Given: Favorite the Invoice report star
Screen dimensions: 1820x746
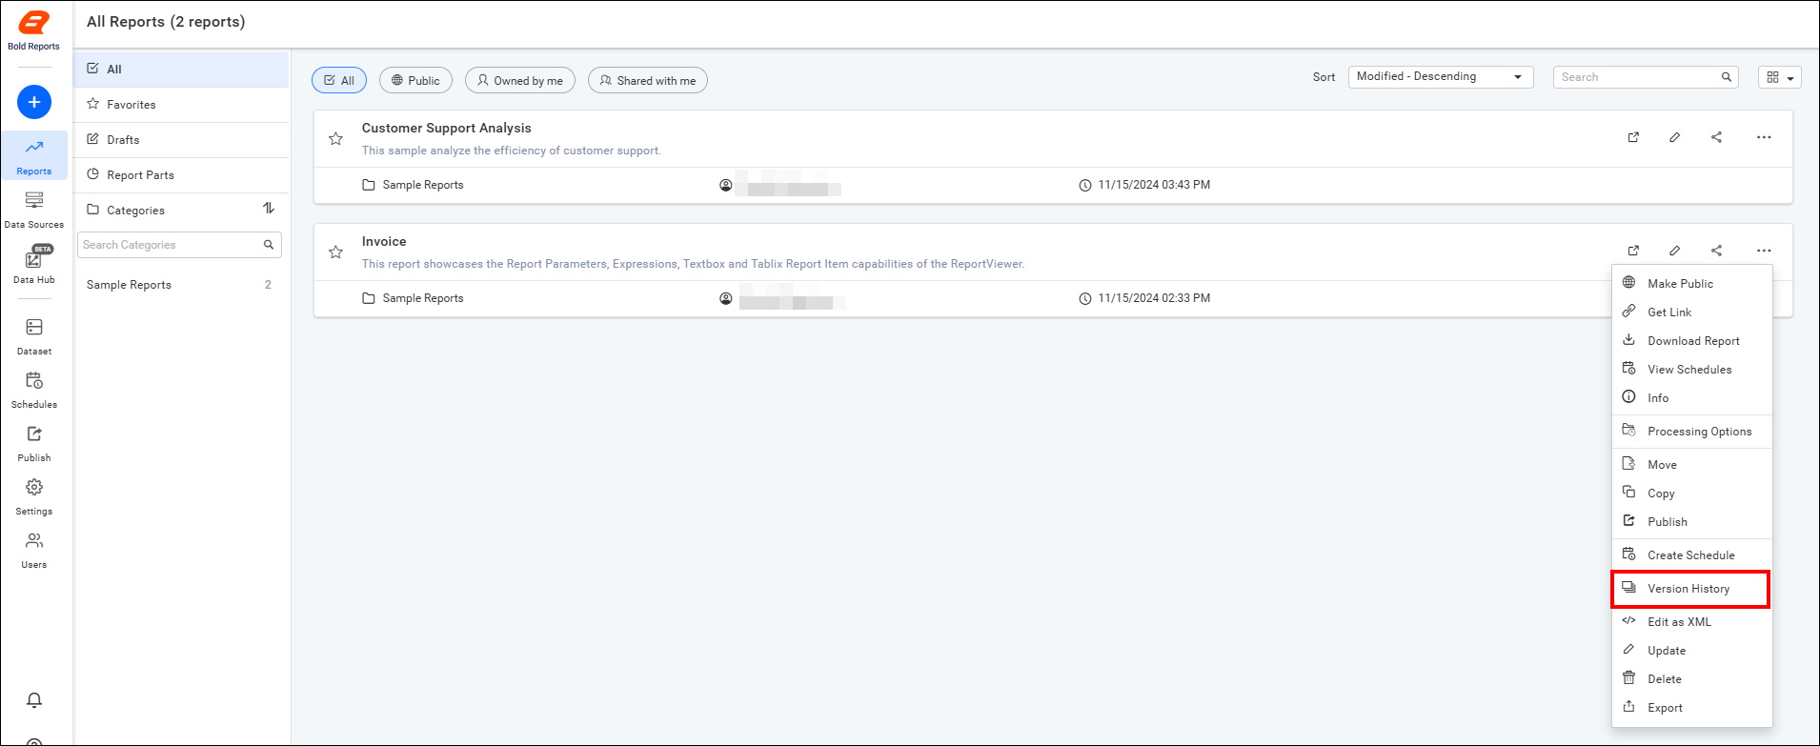Looking at the screenshot, I should [335, 252].
